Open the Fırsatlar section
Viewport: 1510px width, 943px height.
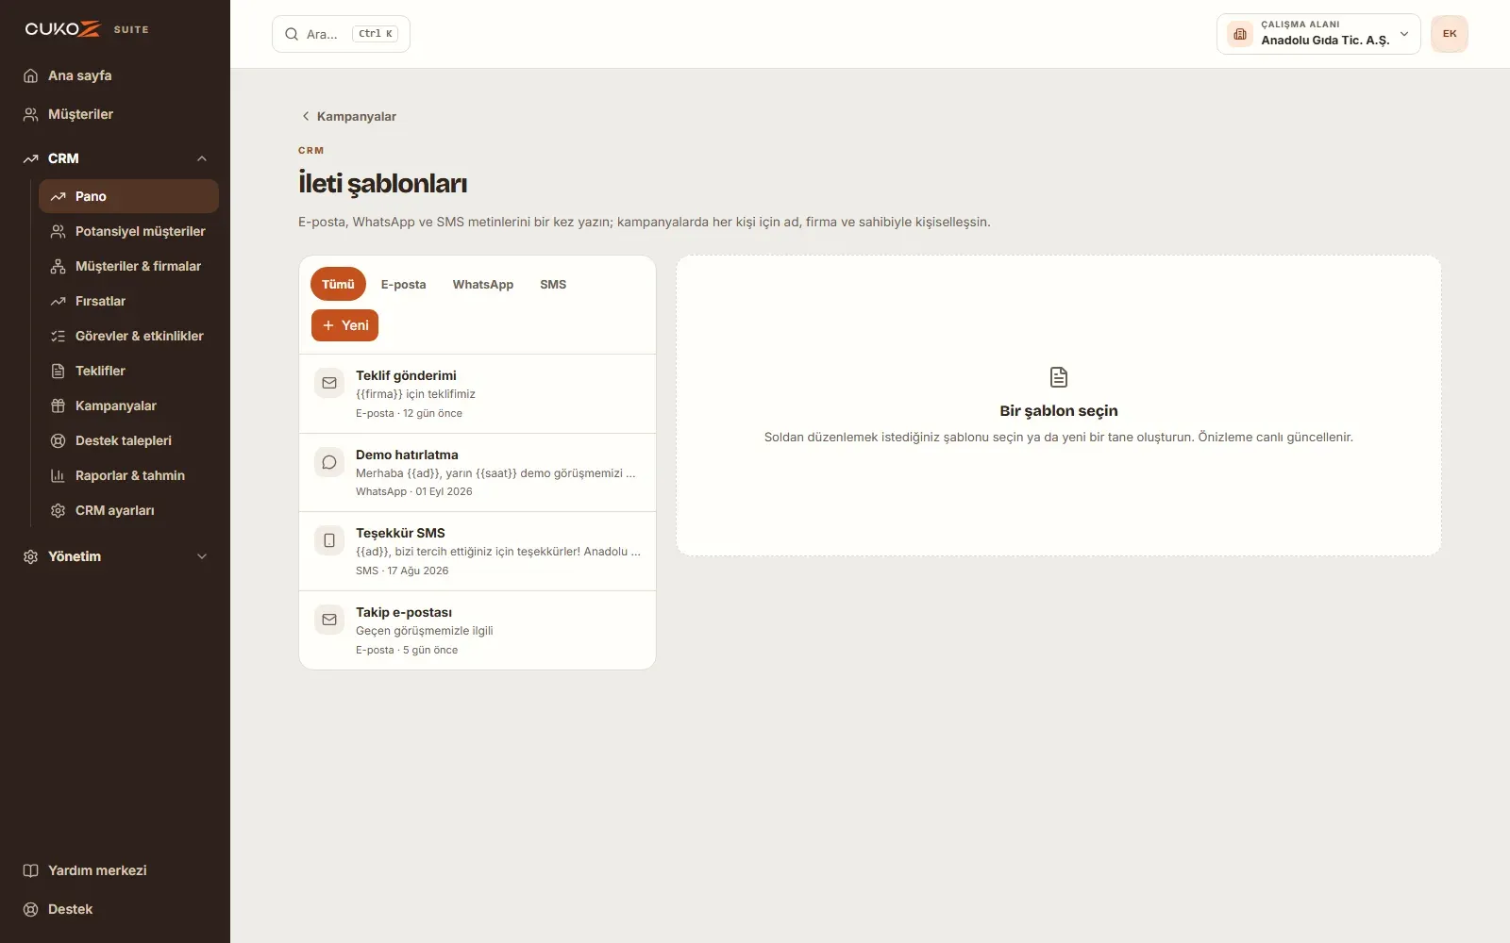point(128,301)
